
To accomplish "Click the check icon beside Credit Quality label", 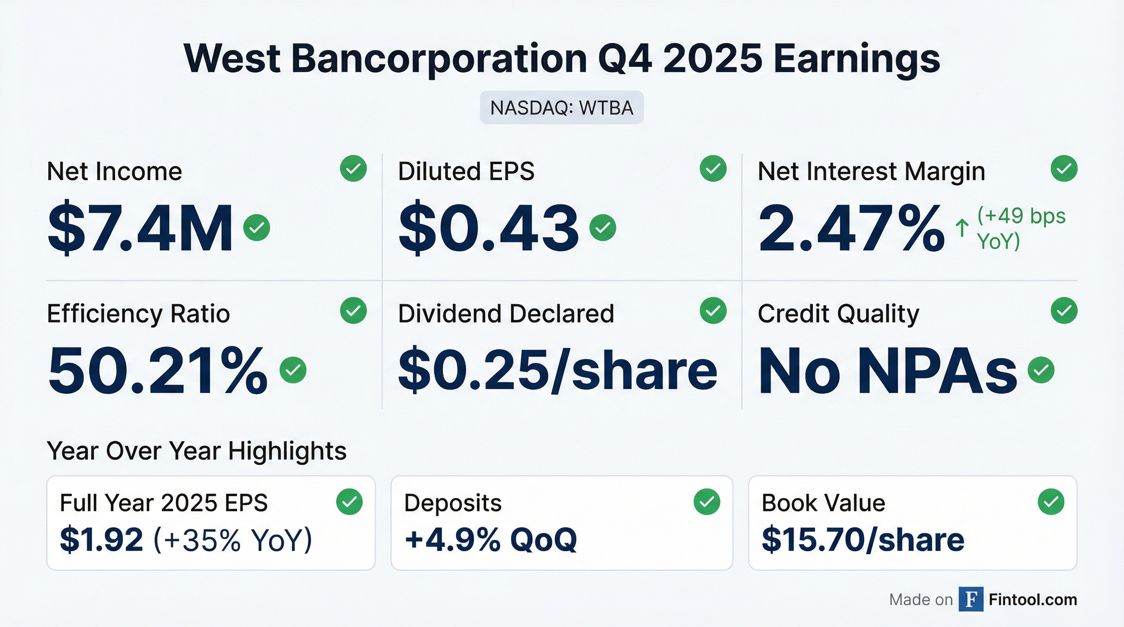I will coord(1064,311).
